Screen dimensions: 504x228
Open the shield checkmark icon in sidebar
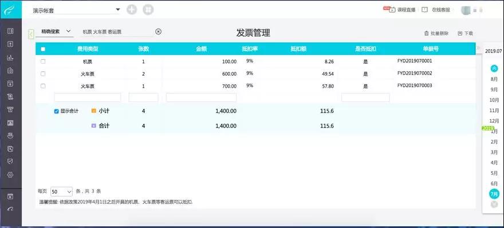(10, 162)
